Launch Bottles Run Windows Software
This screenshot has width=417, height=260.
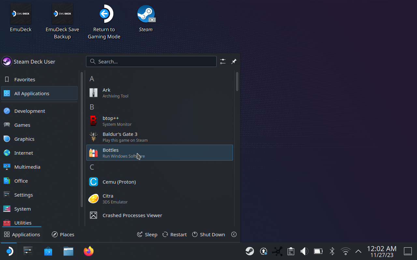(x=160, y=153)
